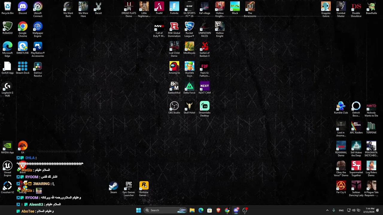Open The Bonerooms shortcut
This screenshot has height=215, width=383.
point(250,10)
